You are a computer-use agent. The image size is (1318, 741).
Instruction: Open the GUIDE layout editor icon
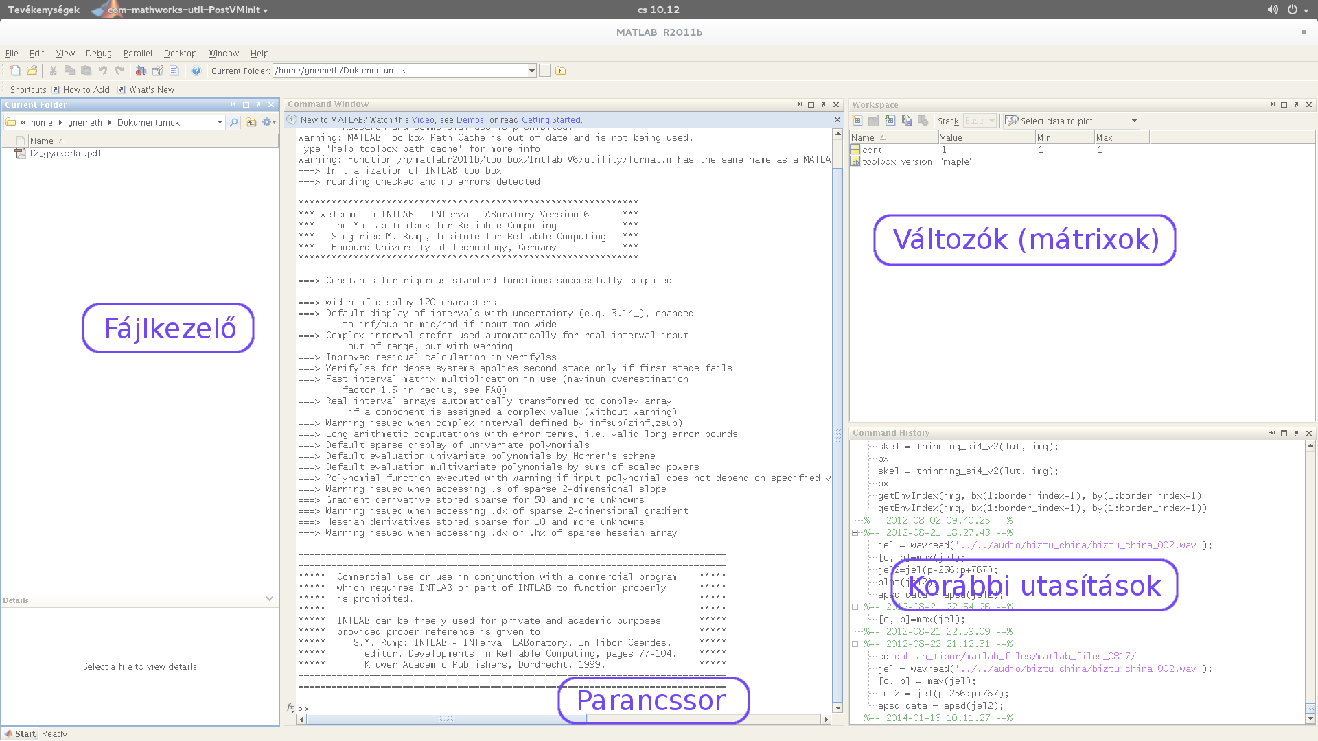(157, 71)
